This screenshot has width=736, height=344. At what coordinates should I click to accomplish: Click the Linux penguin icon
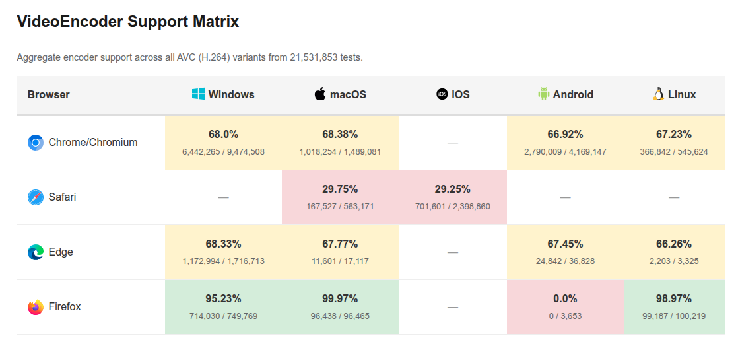click(658, 94)
